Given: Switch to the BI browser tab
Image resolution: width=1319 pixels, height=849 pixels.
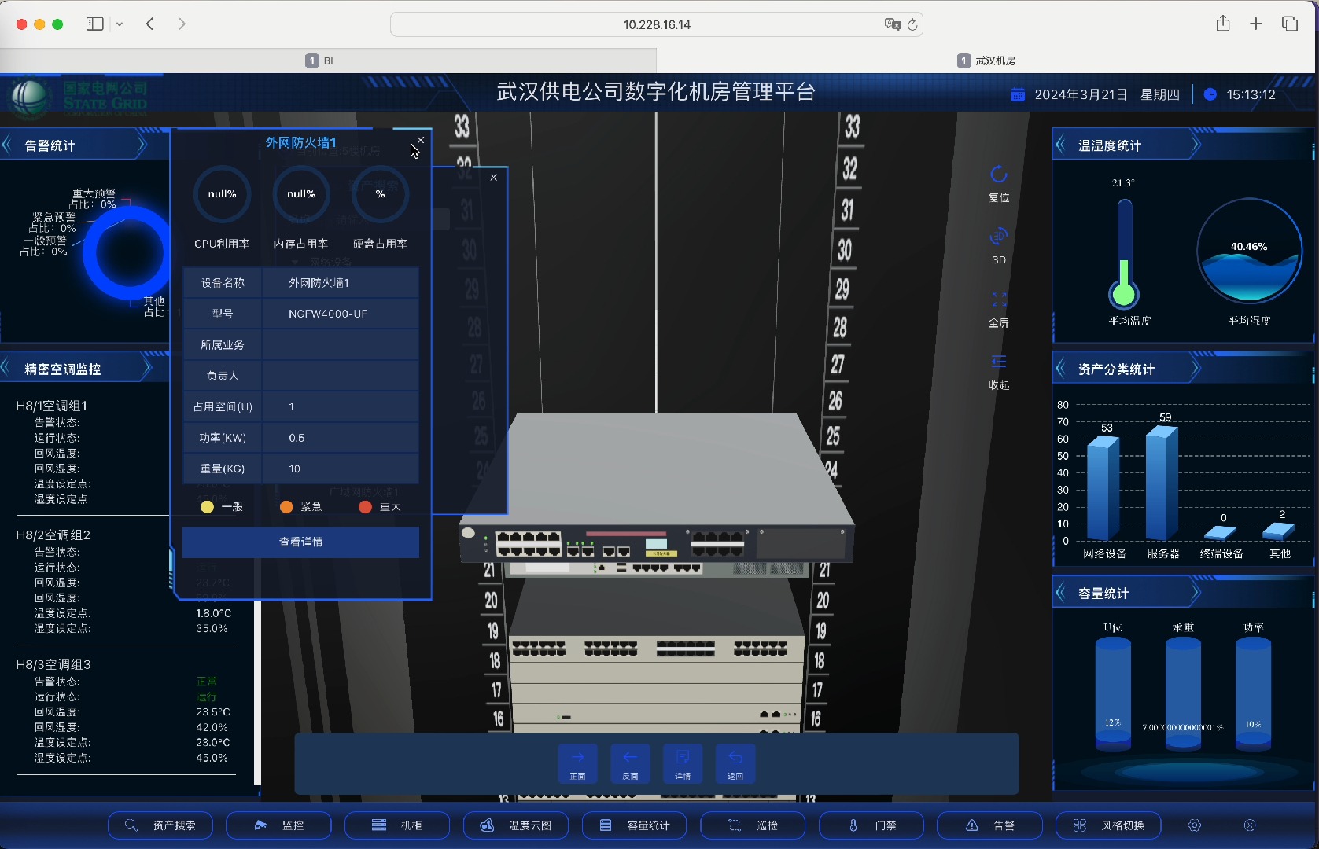Looking at the screenshot, I should point(328,61).
